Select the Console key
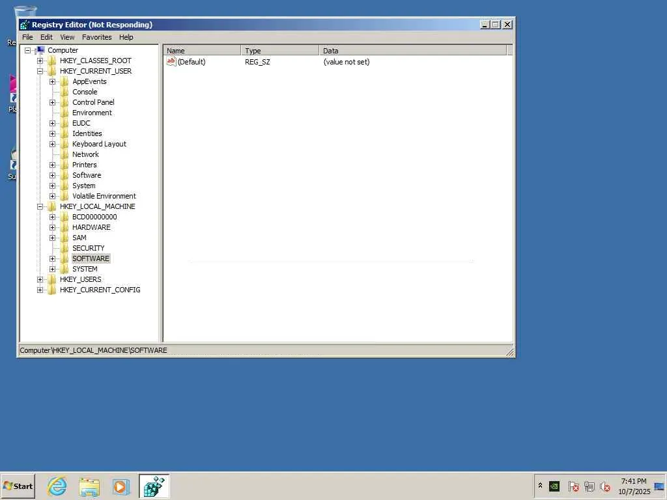 click(85, 92)
